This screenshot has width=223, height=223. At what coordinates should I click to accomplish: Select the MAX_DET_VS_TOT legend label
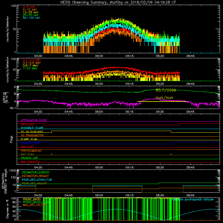pos(34,205)
